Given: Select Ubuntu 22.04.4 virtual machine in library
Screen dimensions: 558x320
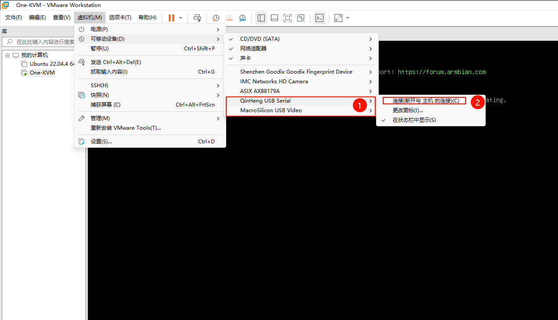Looking at the screenshot, I should [x=49, y=64].
